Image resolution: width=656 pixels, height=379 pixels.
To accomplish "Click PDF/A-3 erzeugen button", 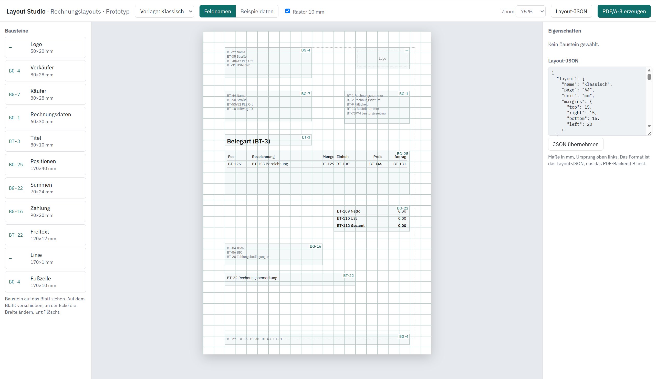I will pos(624,12).
